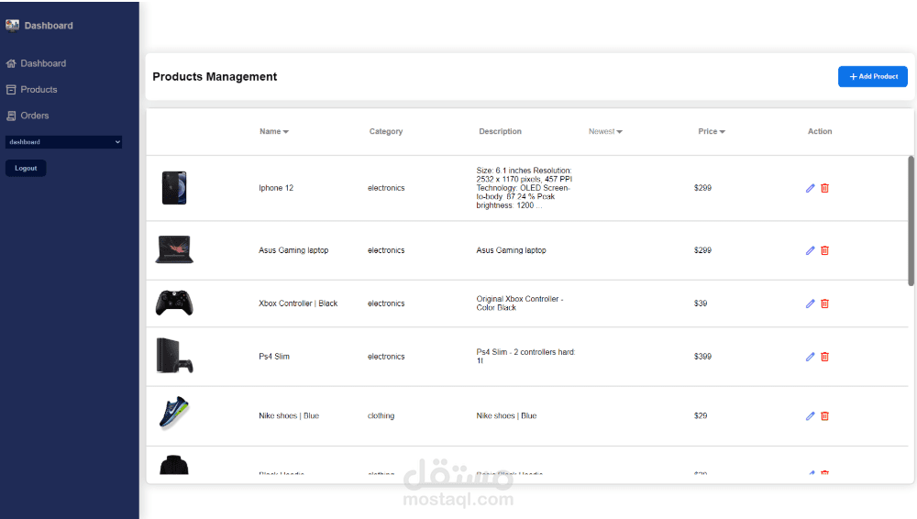Viewport: 917px width, 519px height.
Task: Click the Category column header
Action: click(x=386, y=132)
